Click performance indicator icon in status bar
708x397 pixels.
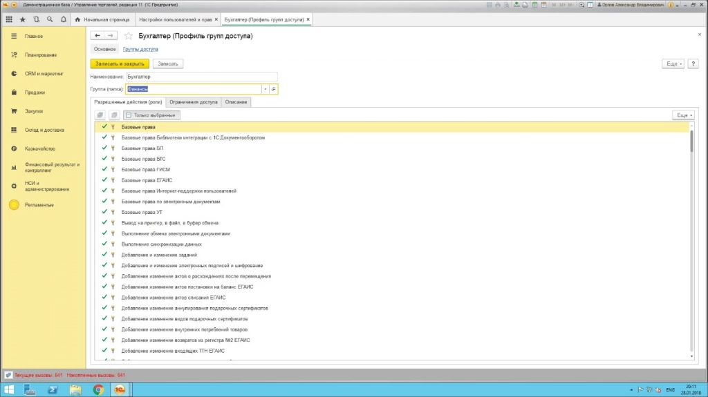(x=8, y=375)
